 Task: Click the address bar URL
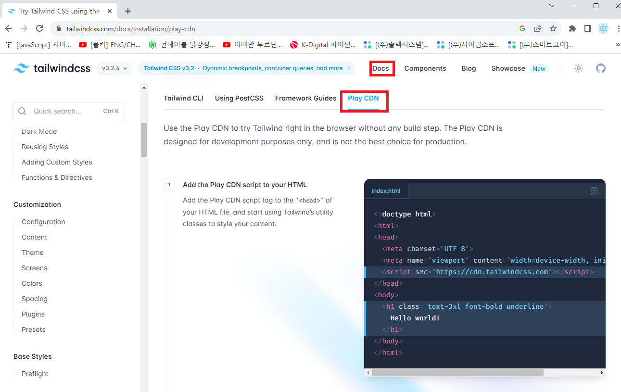tap(131, 29)
